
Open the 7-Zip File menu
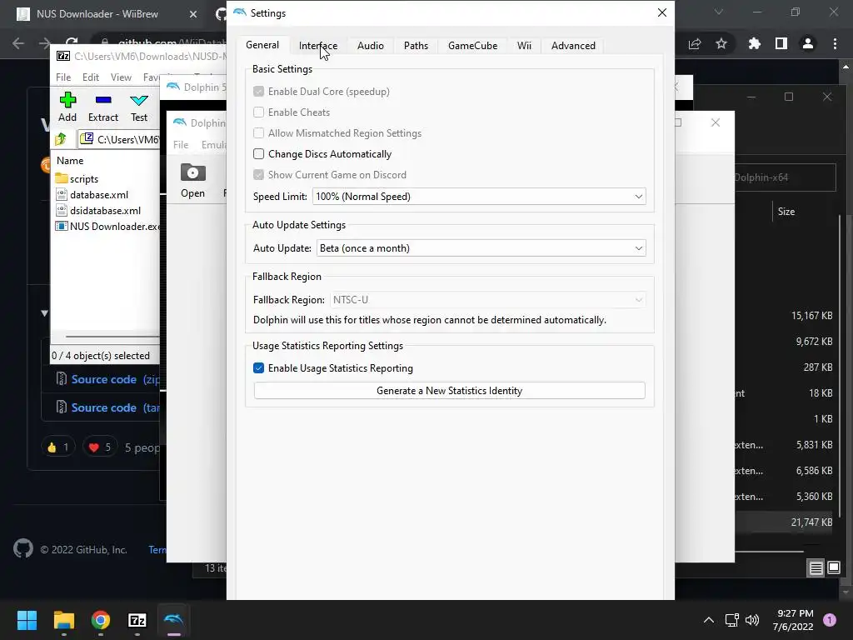tap(63, 77)
